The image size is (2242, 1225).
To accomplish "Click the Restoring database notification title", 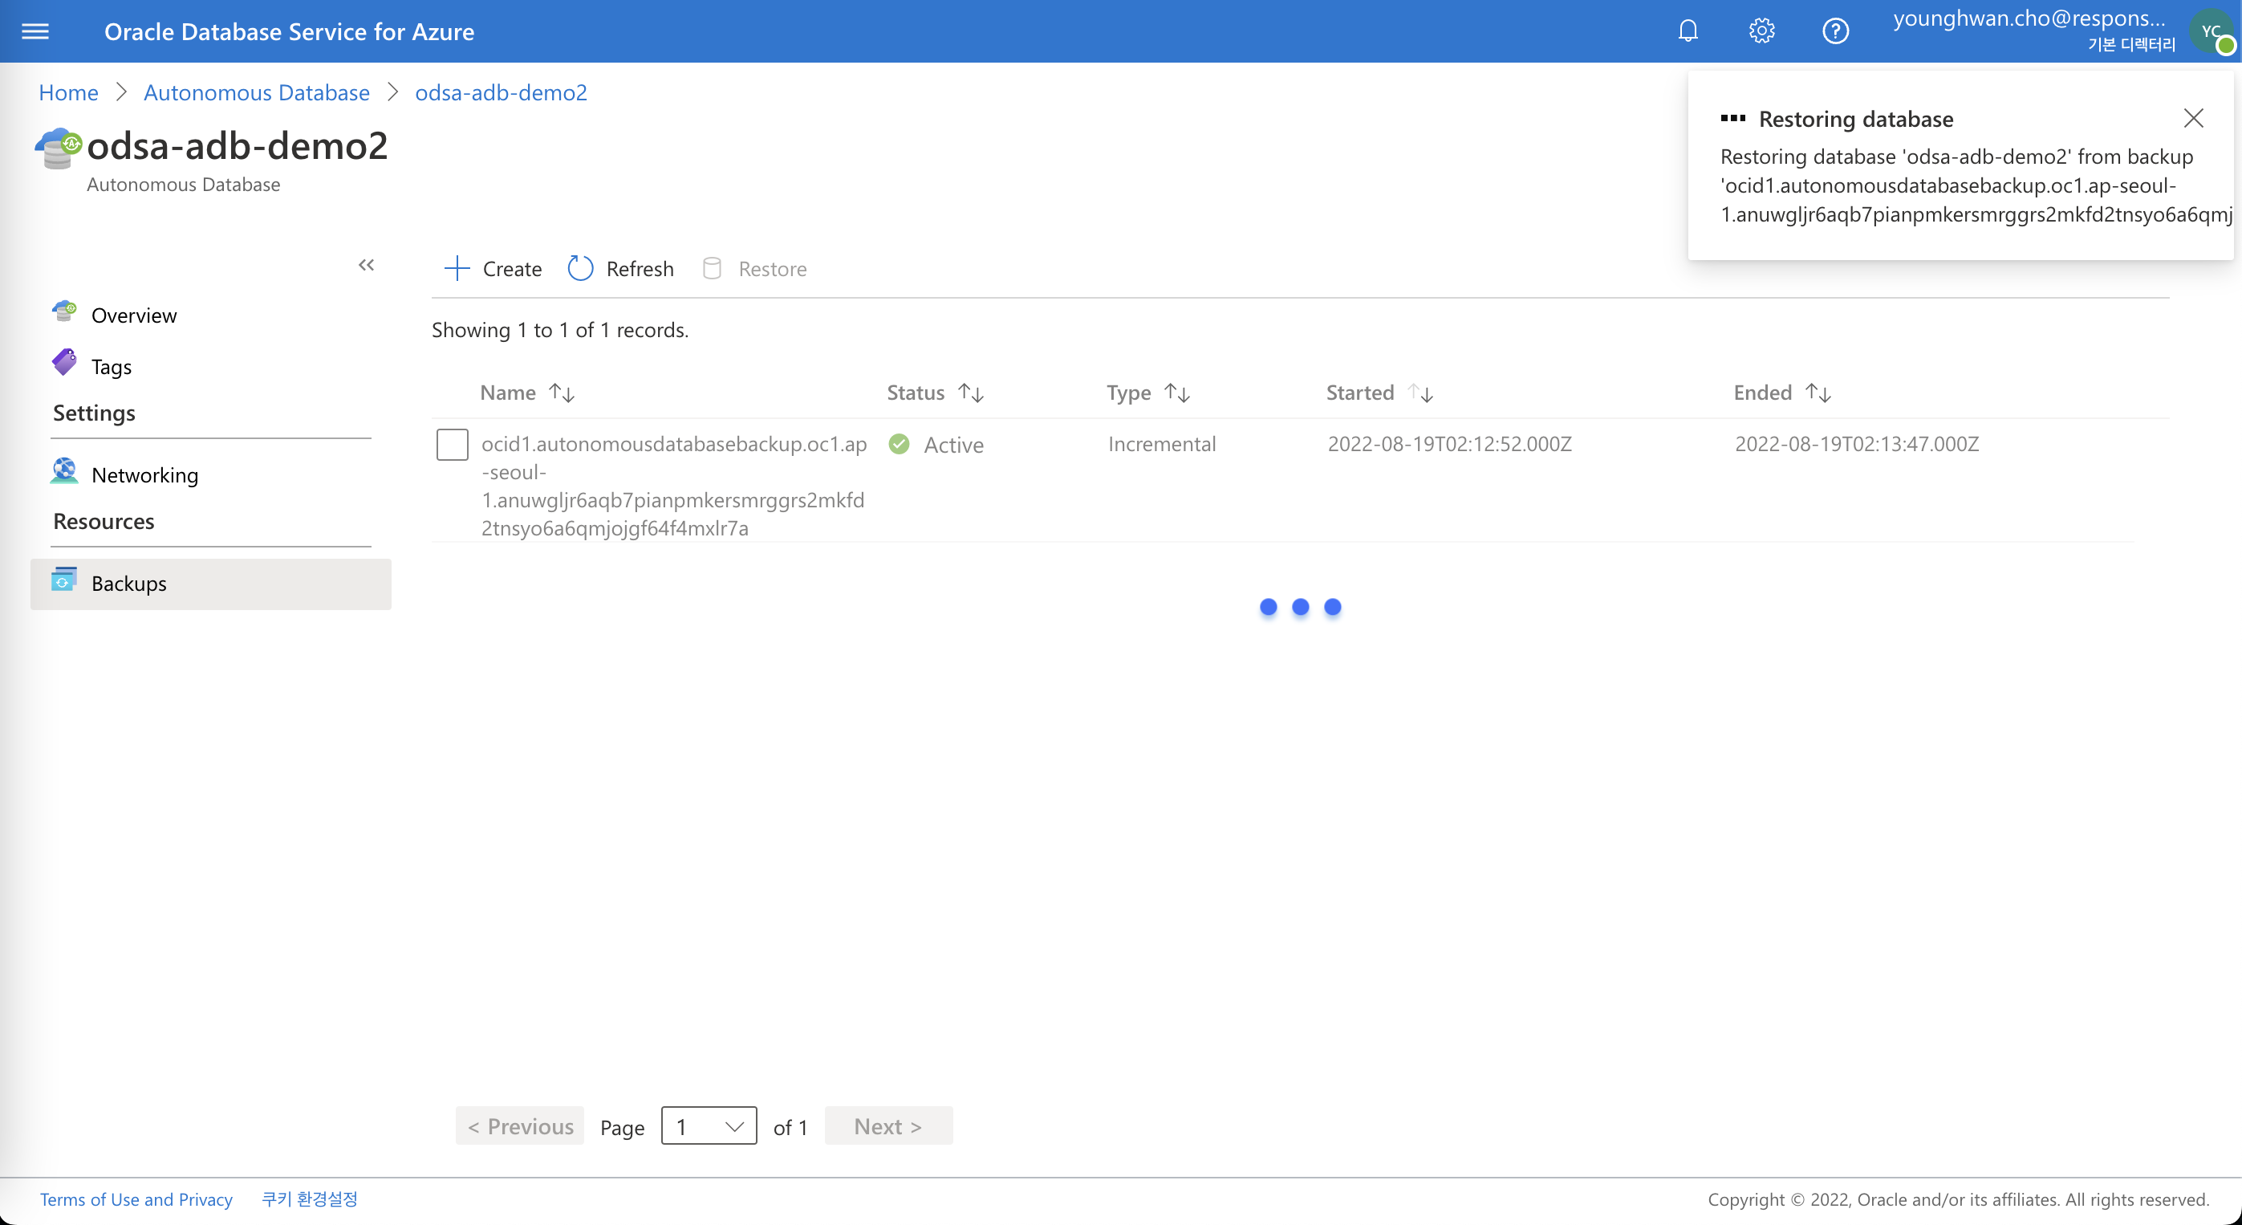I will click(1857, 120).
